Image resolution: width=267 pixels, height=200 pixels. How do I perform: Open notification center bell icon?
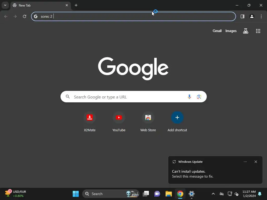coord(260,194)
